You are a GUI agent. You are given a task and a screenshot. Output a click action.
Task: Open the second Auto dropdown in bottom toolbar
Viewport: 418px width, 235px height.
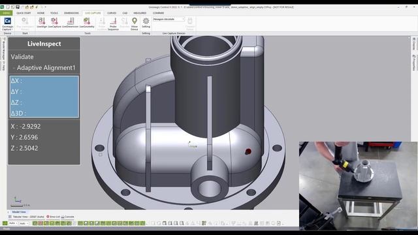tap(24, 223)
